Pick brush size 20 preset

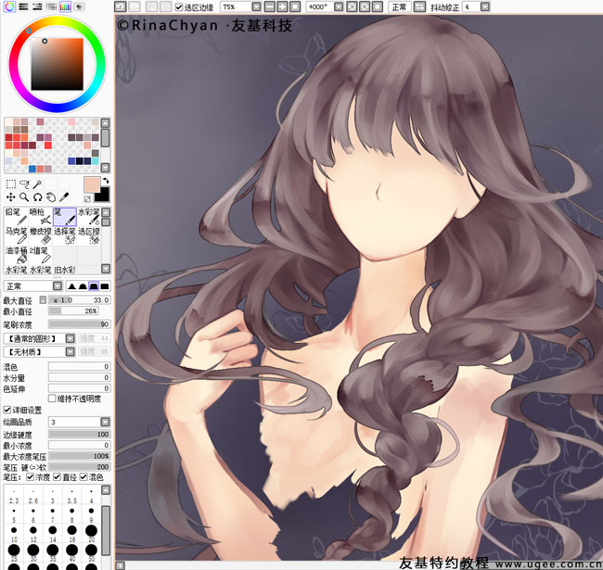[91, 532]
